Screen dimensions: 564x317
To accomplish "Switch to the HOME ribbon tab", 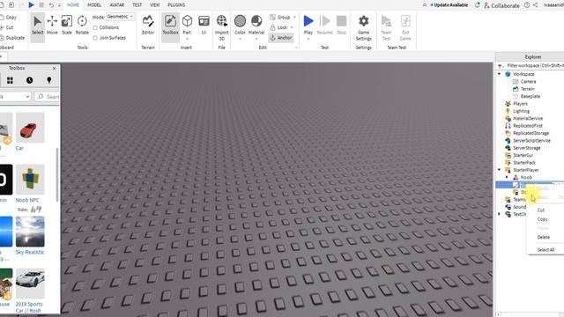I will 73,5.
